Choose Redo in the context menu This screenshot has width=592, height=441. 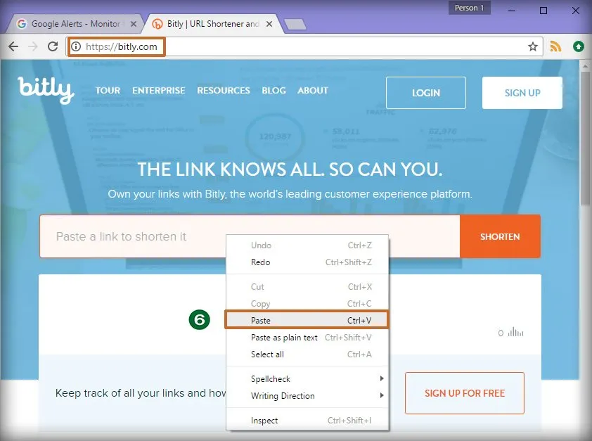(x=307, y=262)
